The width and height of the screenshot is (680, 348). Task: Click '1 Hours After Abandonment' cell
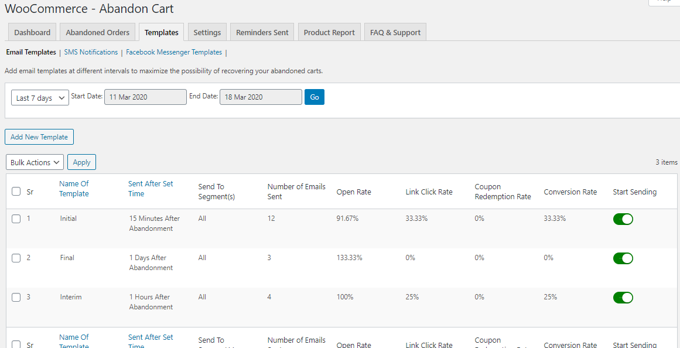click(151, 302)
